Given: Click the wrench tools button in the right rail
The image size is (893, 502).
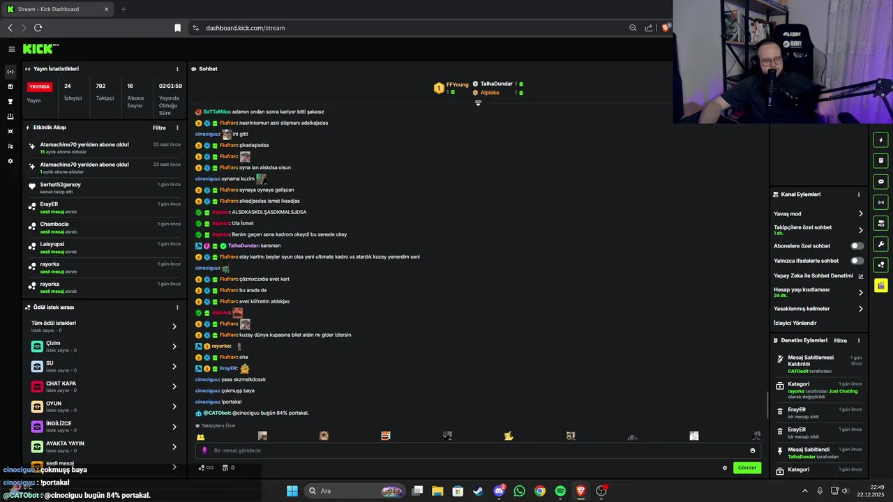Looking at the screenshot, I should (x=881, y=244).
